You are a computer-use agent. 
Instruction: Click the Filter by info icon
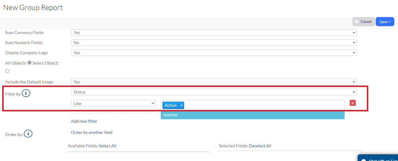(26, 93)
